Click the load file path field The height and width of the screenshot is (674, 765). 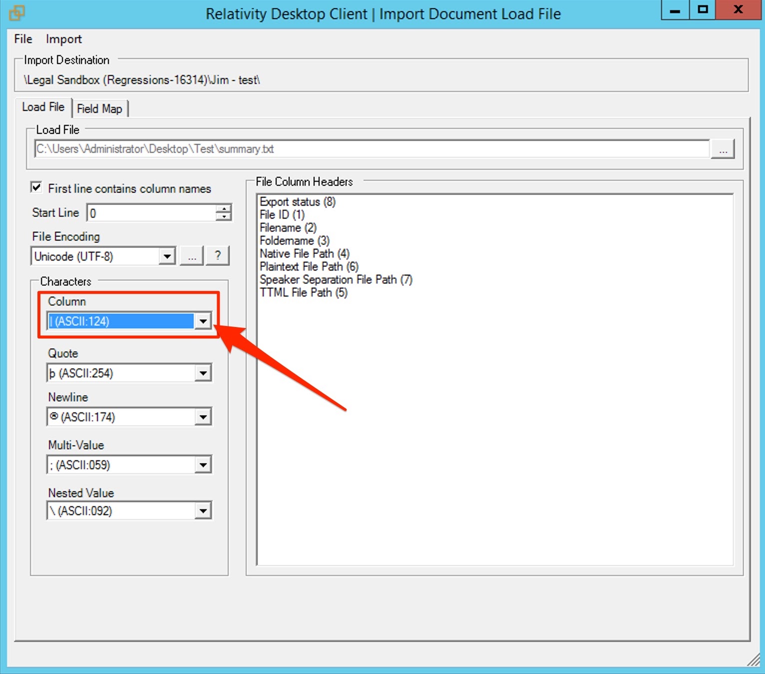[x=350, y=148]
